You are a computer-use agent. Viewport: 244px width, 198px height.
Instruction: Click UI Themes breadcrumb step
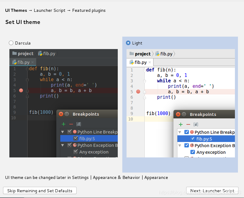point(16,10)
